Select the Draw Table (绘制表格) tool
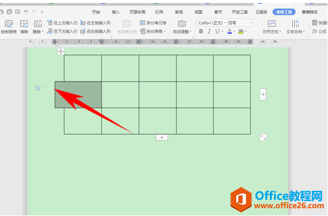Image resolution: width=328 pixels, height=216 pixels. [x=8, y=27]
